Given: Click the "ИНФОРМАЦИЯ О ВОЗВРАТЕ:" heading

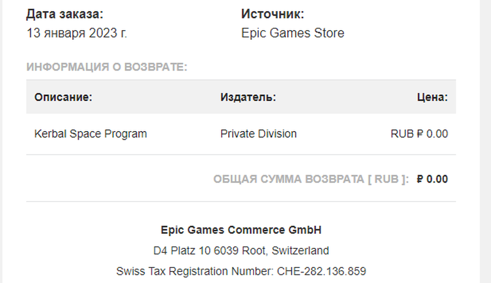Looking at the screenshot, I should 107,67.
